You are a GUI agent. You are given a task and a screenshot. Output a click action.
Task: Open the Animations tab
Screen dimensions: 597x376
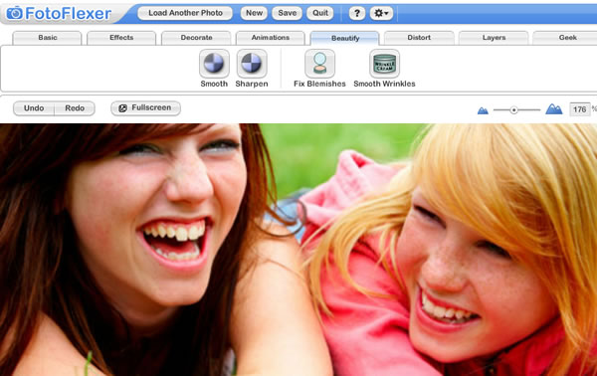pos(271,38)
